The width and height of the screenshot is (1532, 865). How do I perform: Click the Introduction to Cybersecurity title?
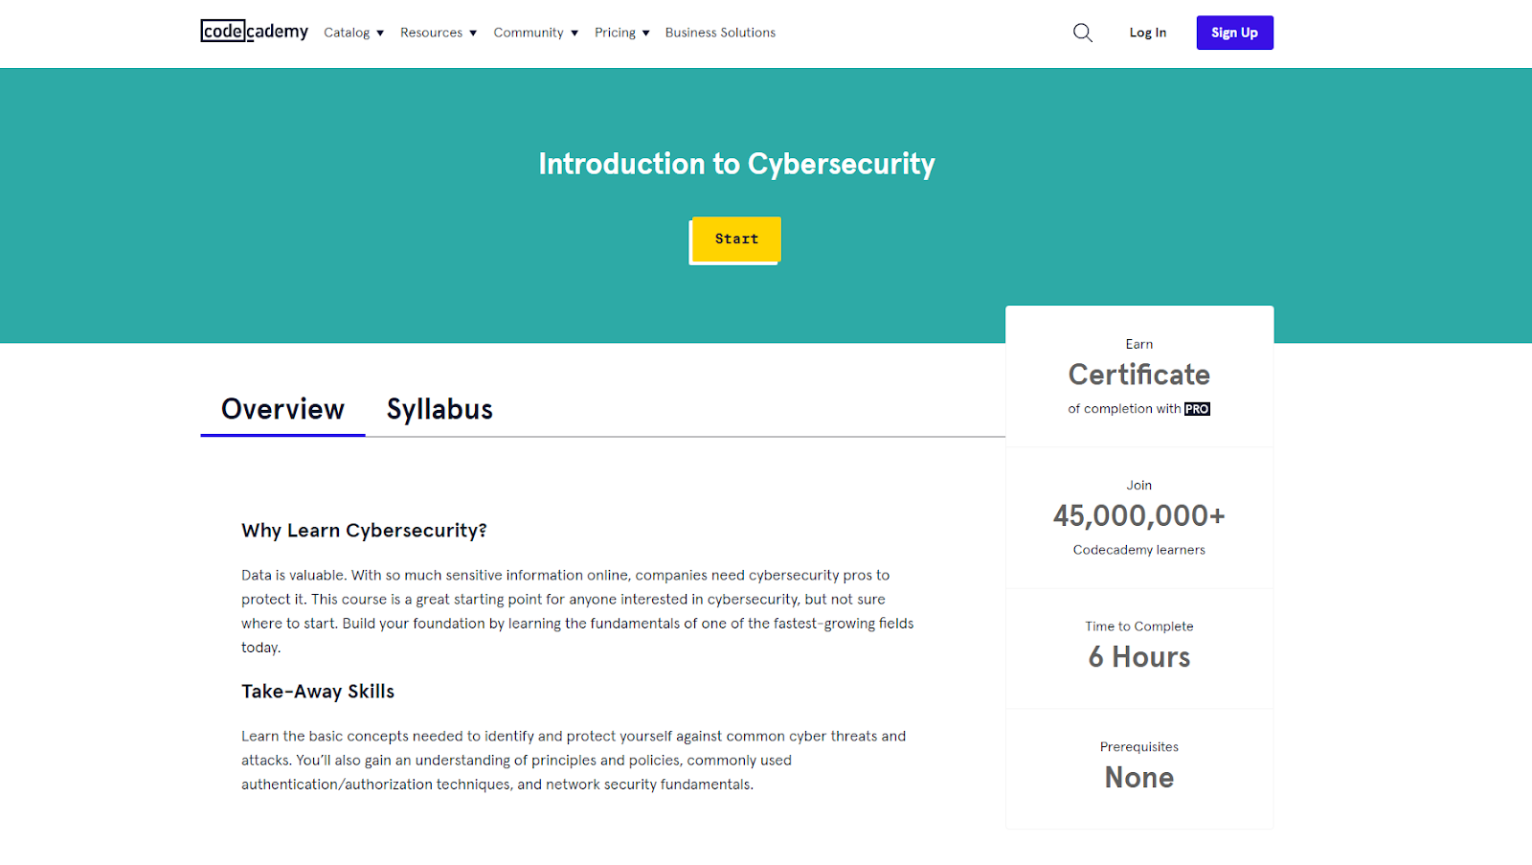click(736, 164)
